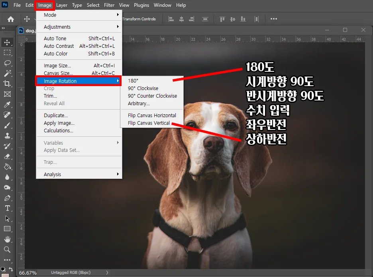Open status bar info chevron
Image resolution: width=373 pixels, height=277 pixels.
[107, 273]
